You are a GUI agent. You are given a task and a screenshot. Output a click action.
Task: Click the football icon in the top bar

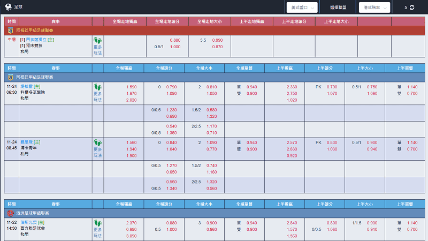pos(7,7)
